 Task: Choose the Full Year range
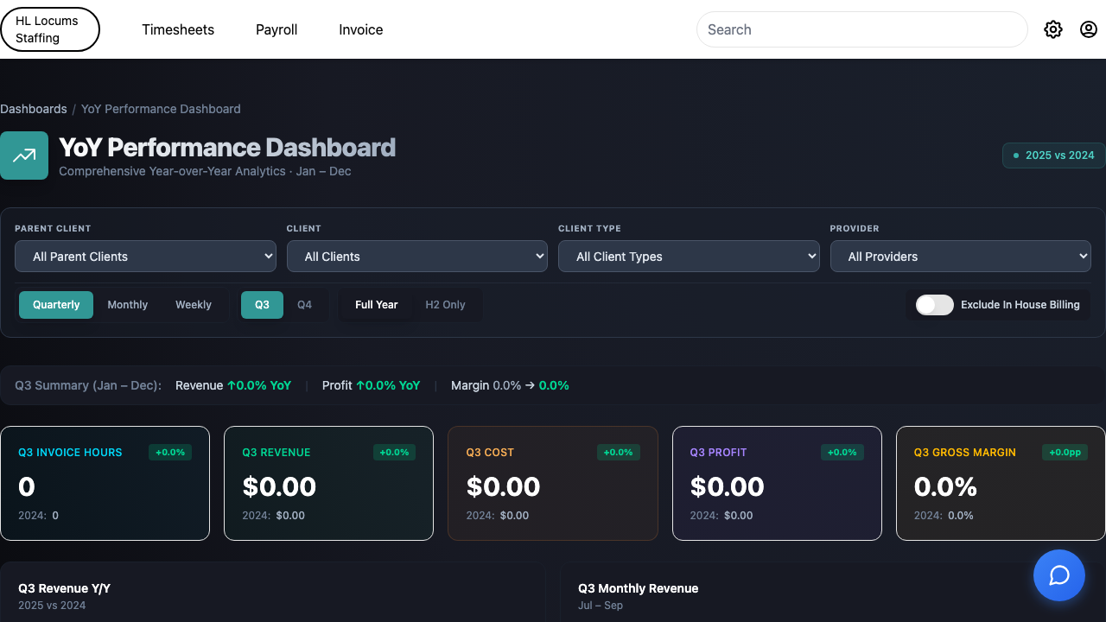click(x=377, y=305)
